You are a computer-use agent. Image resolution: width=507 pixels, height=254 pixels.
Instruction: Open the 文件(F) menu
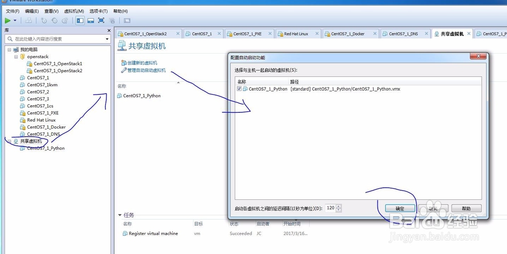[x=13, y=11]
